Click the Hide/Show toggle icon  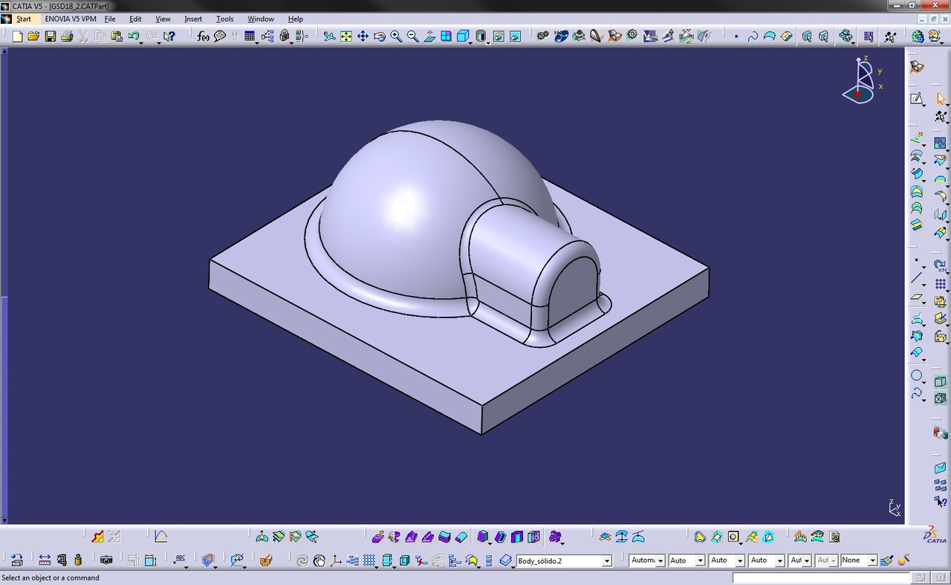click(x=499, y=36)
